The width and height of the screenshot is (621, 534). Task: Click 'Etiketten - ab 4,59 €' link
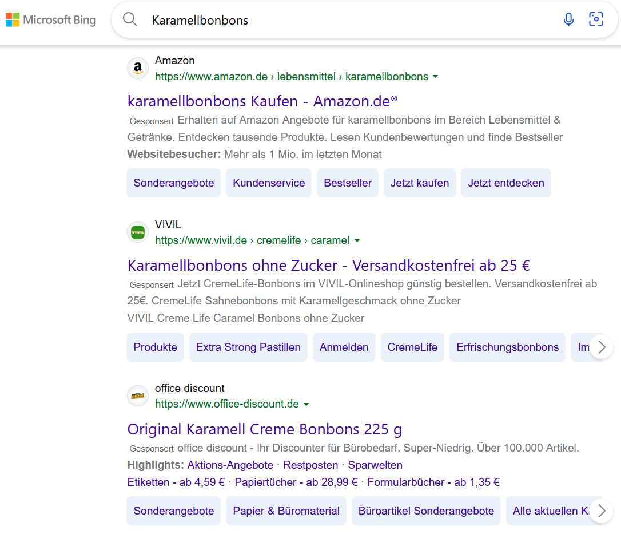(x=176, y=482)
